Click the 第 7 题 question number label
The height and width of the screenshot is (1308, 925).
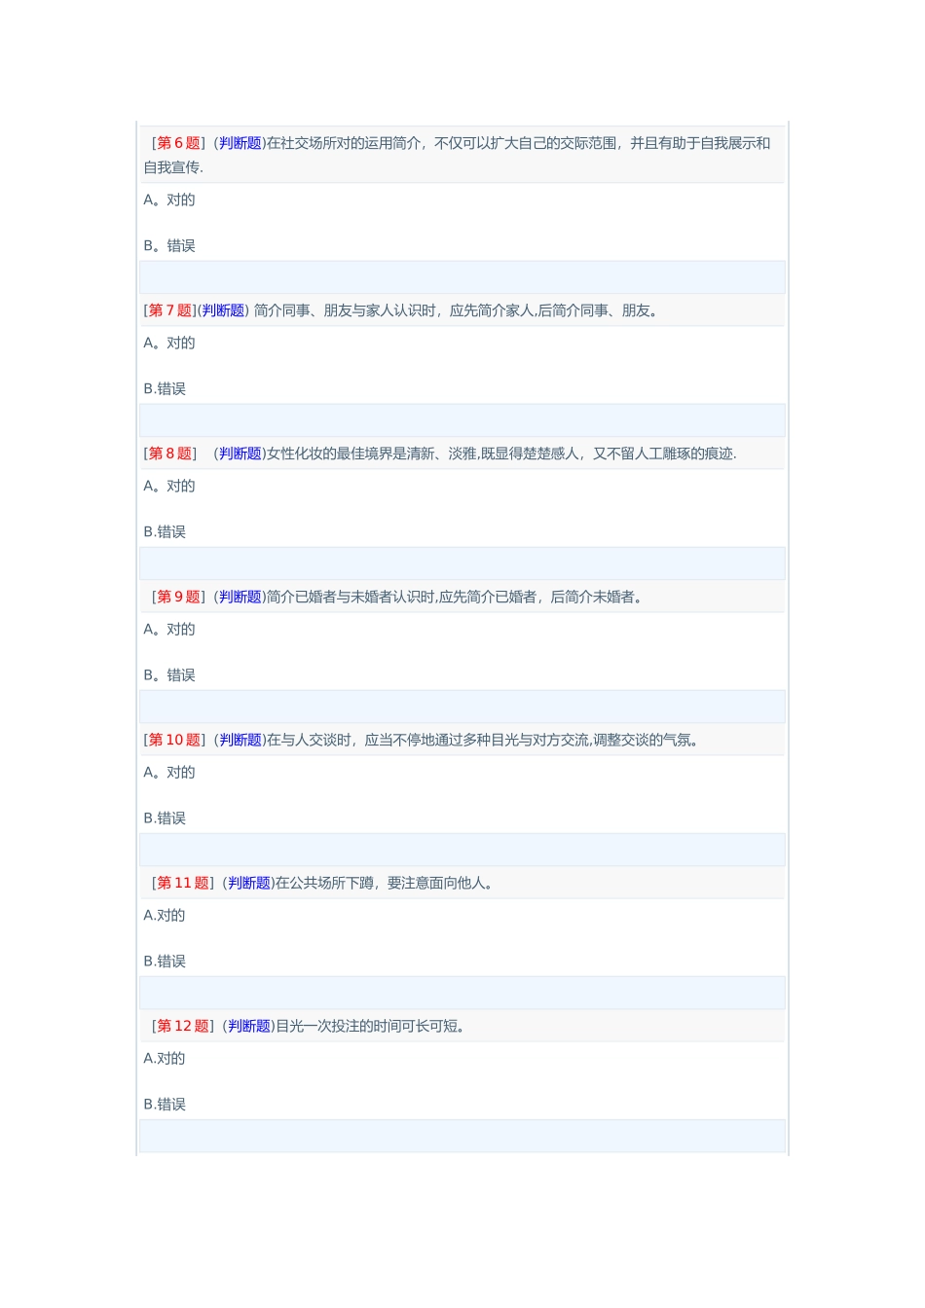click(170, 310)
